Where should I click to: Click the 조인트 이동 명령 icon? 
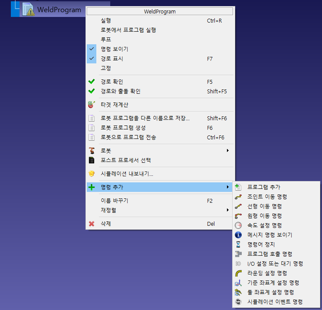(x=238, y=197)
